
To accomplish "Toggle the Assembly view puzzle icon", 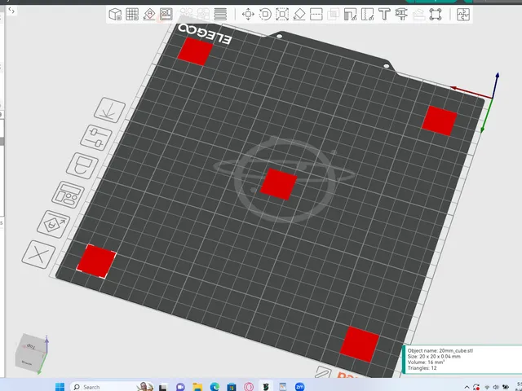I will click(463, 15).
